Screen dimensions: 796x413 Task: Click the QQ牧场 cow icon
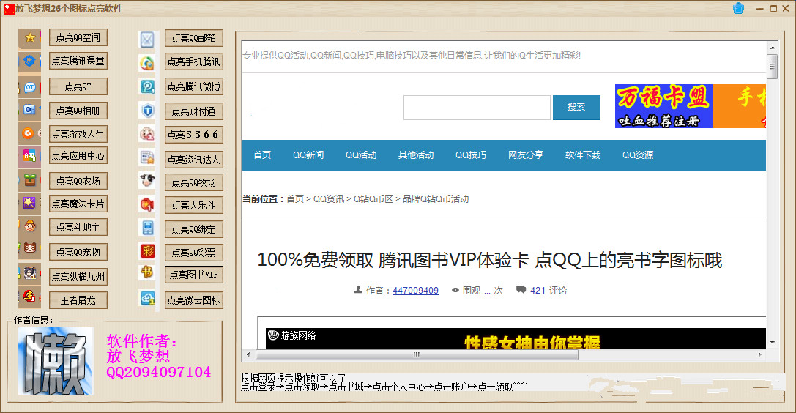[147, 180]
